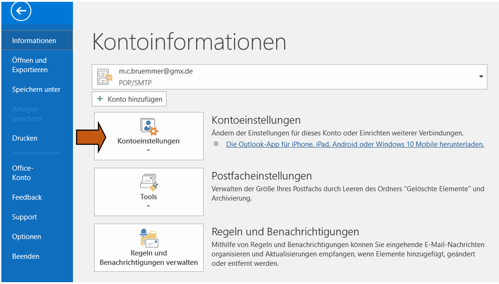Click the description starting 'Verwalten der Größe'
499x284 pixels.
pyautogui.click(x=348, y=193)
